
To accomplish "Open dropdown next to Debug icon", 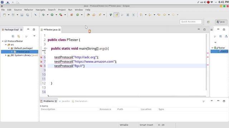I will [x=48, y=15].
